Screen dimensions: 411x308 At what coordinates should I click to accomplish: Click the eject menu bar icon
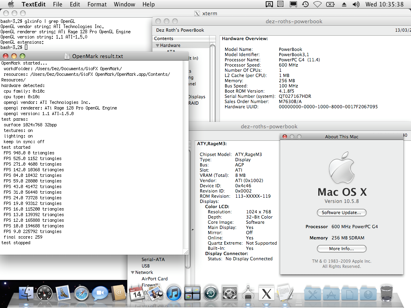click(344, 4)
